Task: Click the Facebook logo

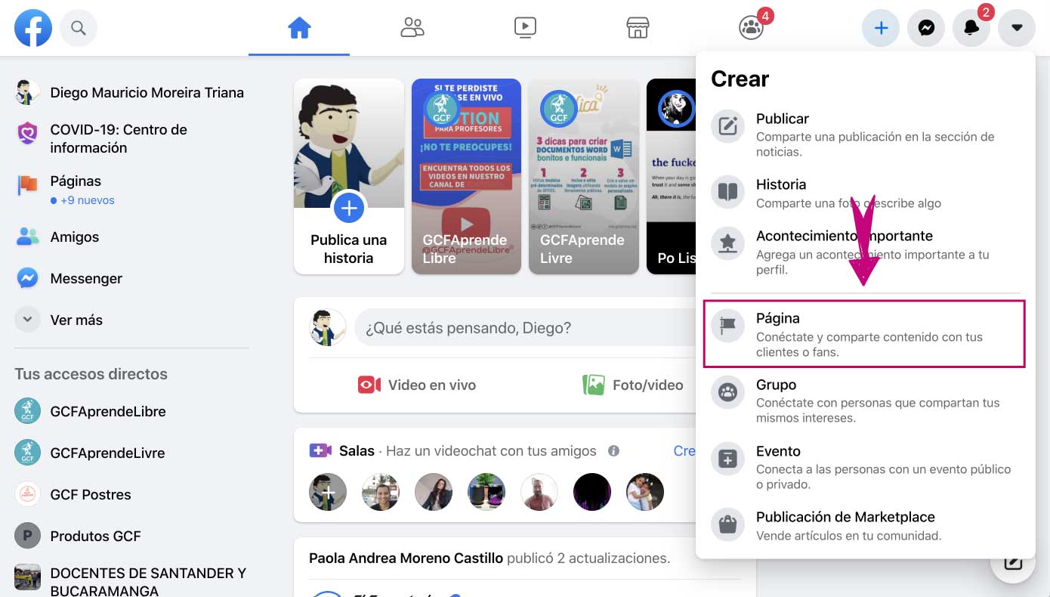Action: click(33, 29)
